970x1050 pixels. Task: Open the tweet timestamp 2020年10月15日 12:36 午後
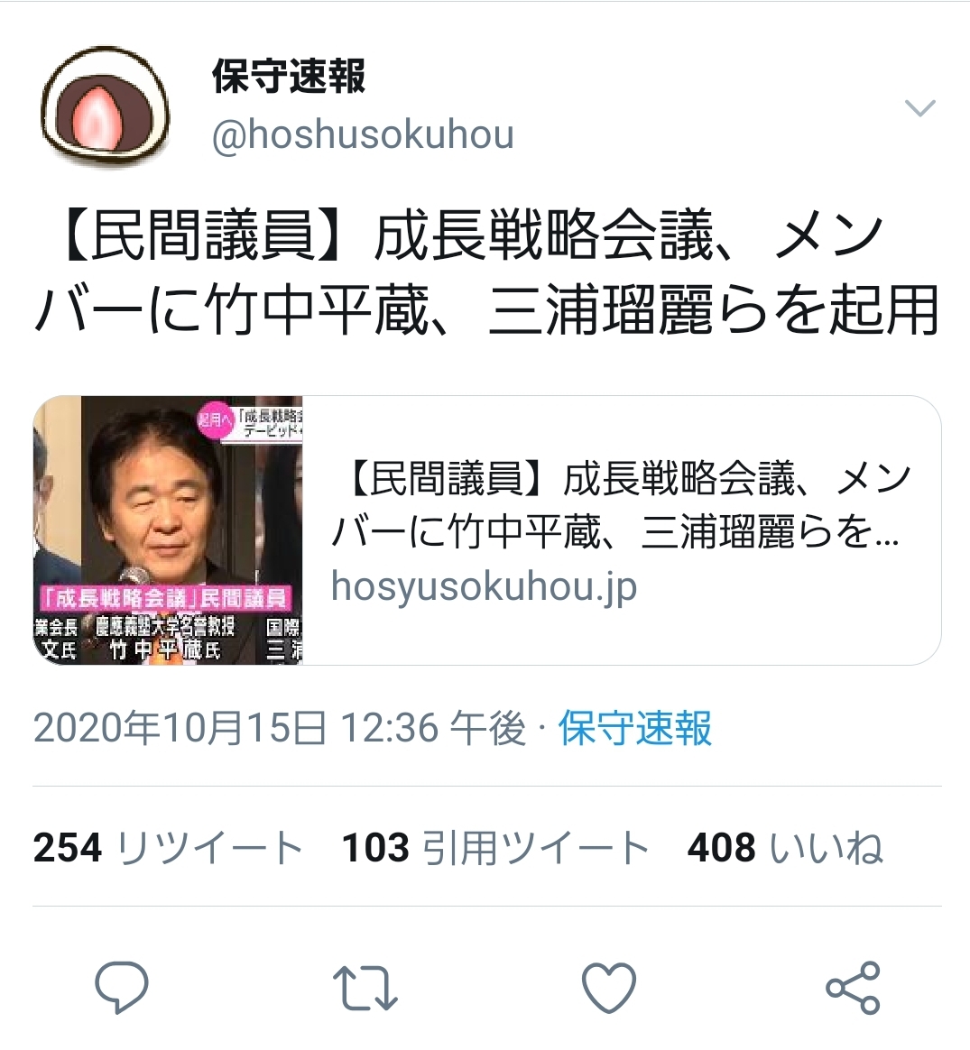(280, 728)
